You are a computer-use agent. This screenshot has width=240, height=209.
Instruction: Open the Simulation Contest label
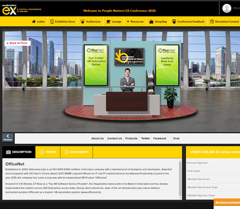[x=227, y=22]
